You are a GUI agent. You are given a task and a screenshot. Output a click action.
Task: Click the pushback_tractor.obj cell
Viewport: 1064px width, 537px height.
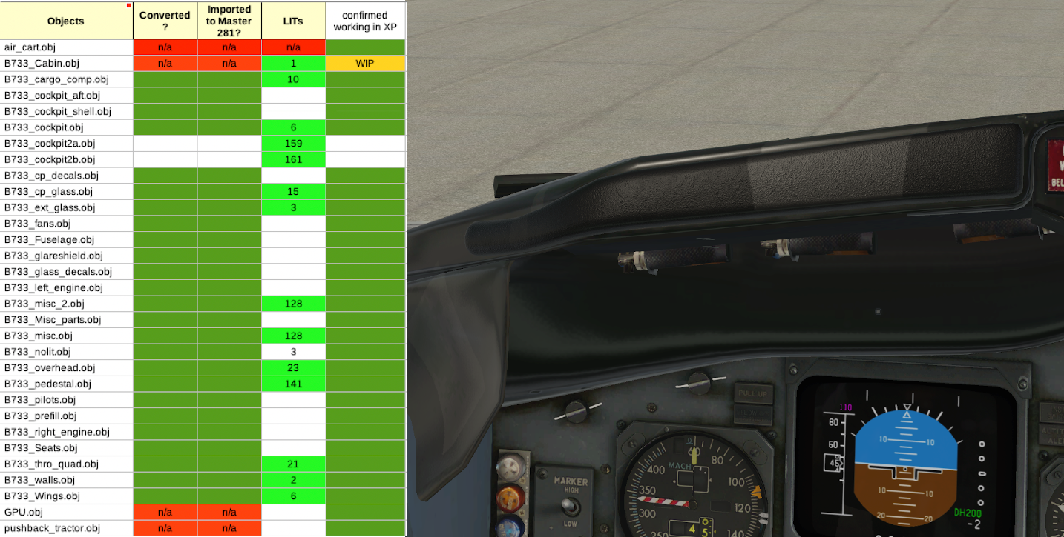67,528
